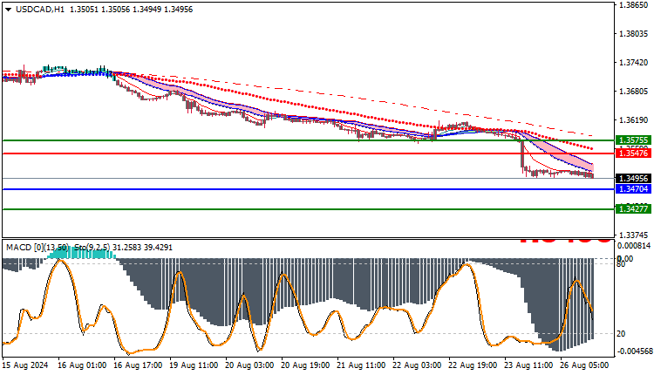Click the 20 Aug 19:00 time label

[x=305, y=365]
